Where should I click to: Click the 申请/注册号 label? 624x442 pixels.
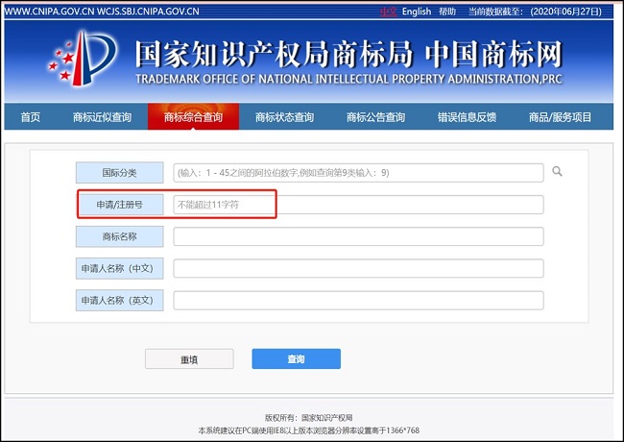[x=119, y=205]
